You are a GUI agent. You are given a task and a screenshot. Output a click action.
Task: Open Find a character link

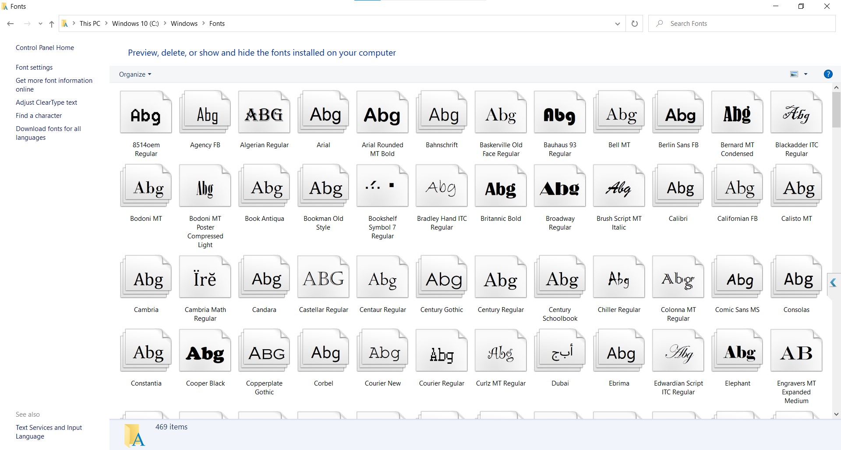(x=39, y=116)
